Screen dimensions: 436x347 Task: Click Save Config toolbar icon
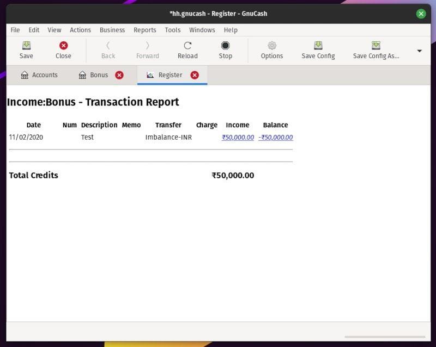pyautogui.click(x=318, y=50)
